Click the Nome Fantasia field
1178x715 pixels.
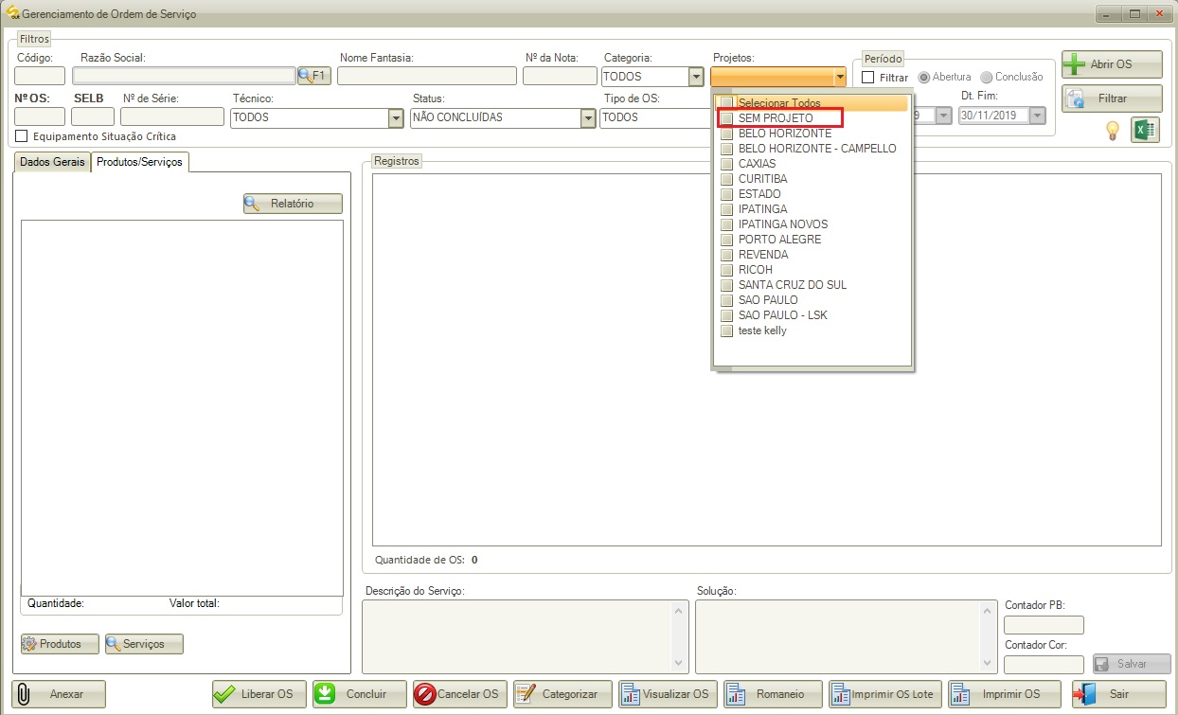[x=426, y=77]
